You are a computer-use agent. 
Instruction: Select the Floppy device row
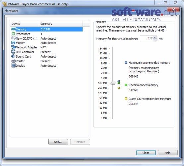point(47,43)
